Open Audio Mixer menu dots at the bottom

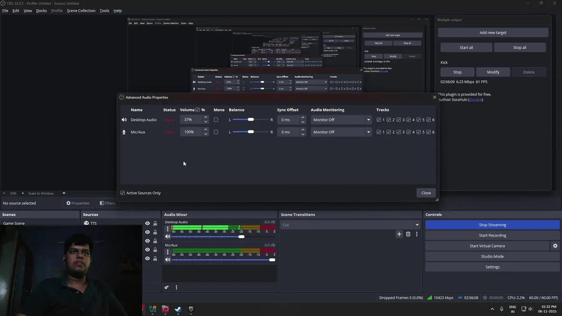[177, 287]
